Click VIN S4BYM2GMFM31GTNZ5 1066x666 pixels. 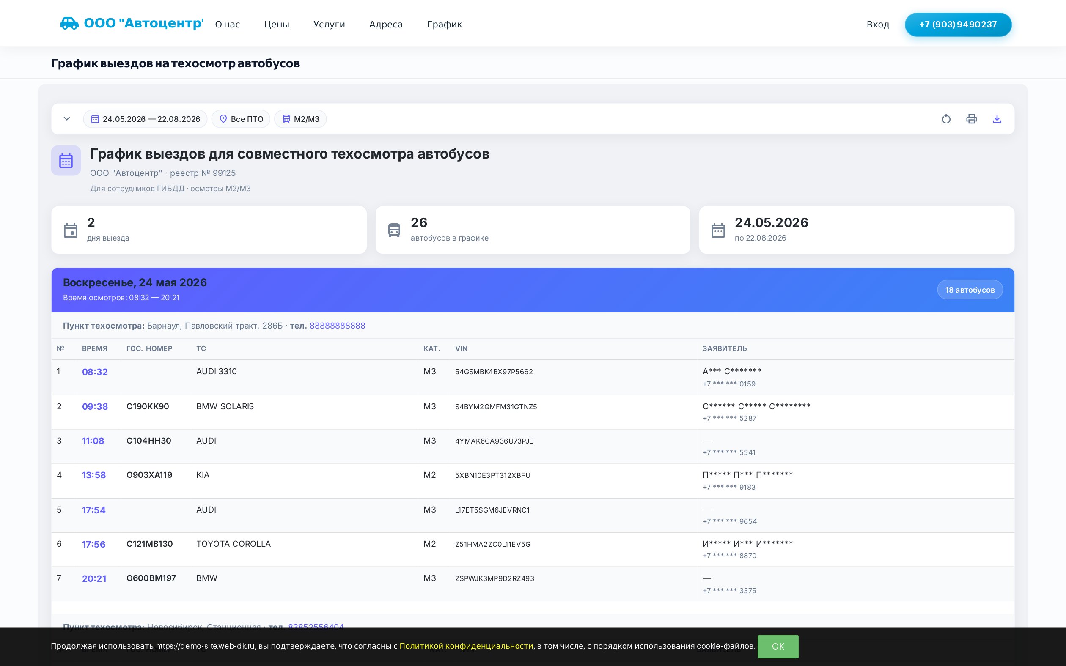tap(496, 406)
